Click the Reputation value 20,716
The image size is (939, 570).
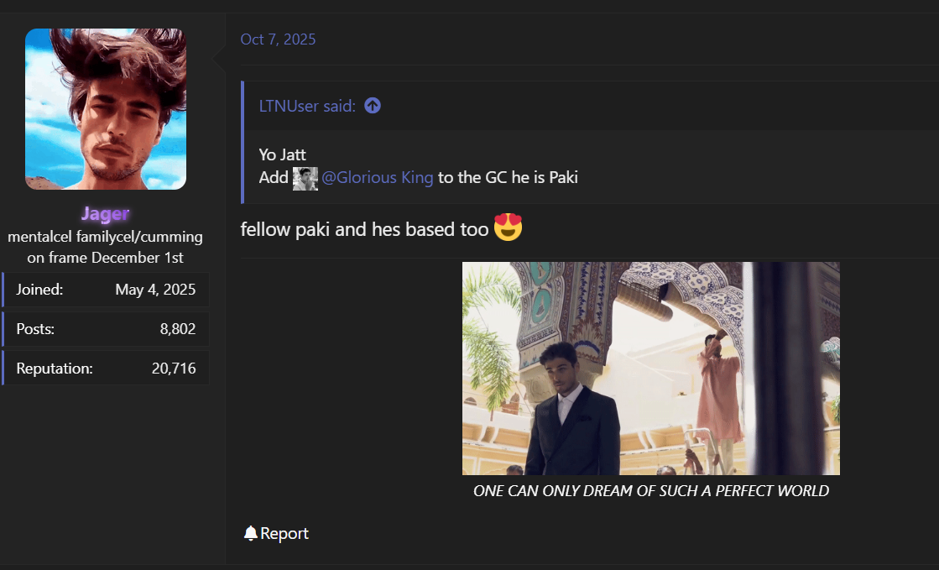click(174, 368)
